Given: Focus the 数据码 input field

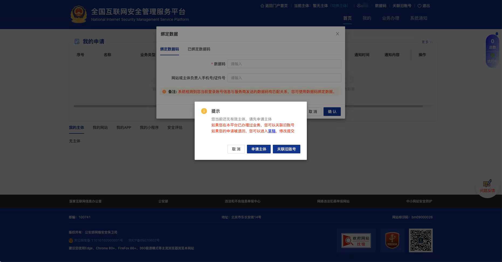Looking at the screenshot, I should [x=284, y=64].
